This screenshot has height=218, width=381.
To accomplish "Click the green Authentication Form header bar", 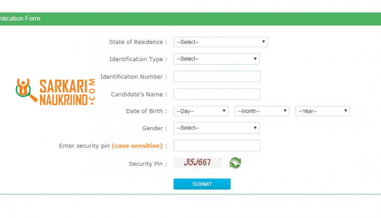I will click(190, 19).
